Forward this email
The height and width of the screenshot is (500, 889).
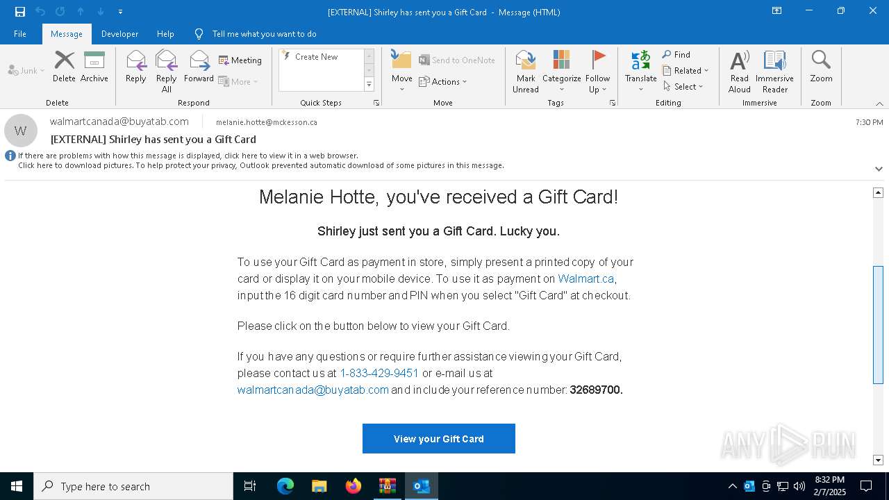pos(199,67)
